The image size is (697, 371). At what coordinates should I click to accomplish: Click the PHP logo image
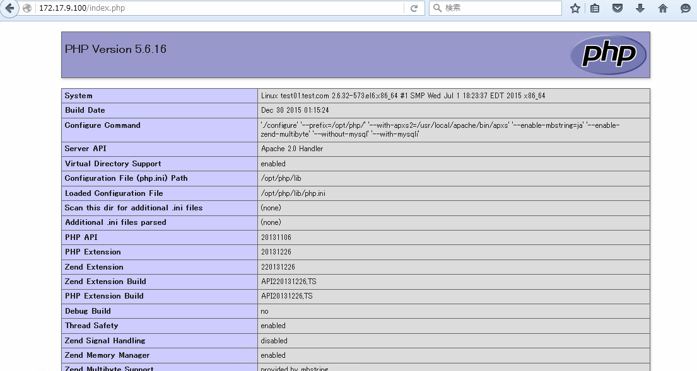(608, 55)
